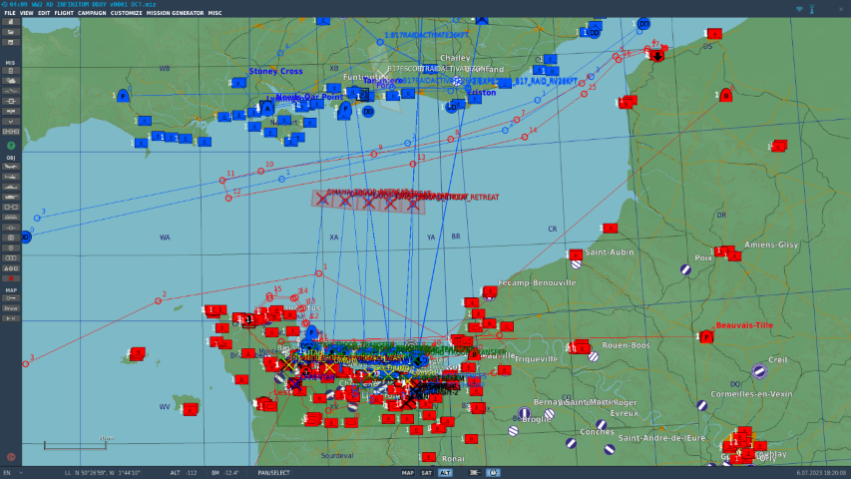Click the red exit icon at bottom left
This screenshot has width=851, height=479.
tap(11, 457)
